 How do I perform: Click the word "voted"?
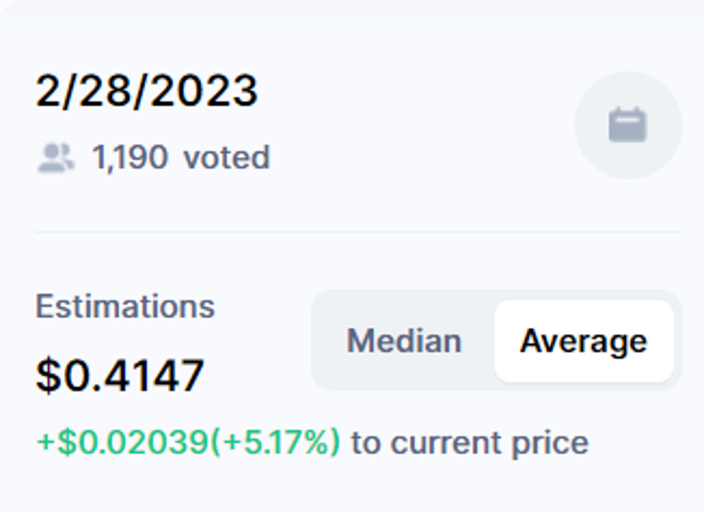tap(227, 158)
